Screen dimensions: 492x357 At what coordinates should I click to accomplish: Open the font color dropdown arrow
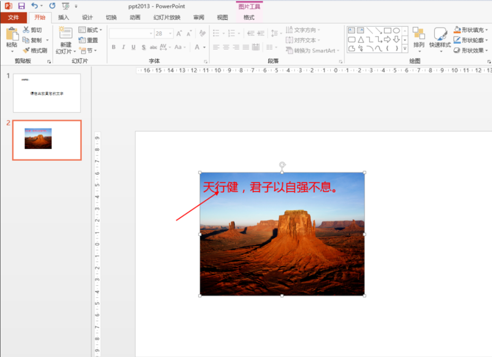(204, 47)
